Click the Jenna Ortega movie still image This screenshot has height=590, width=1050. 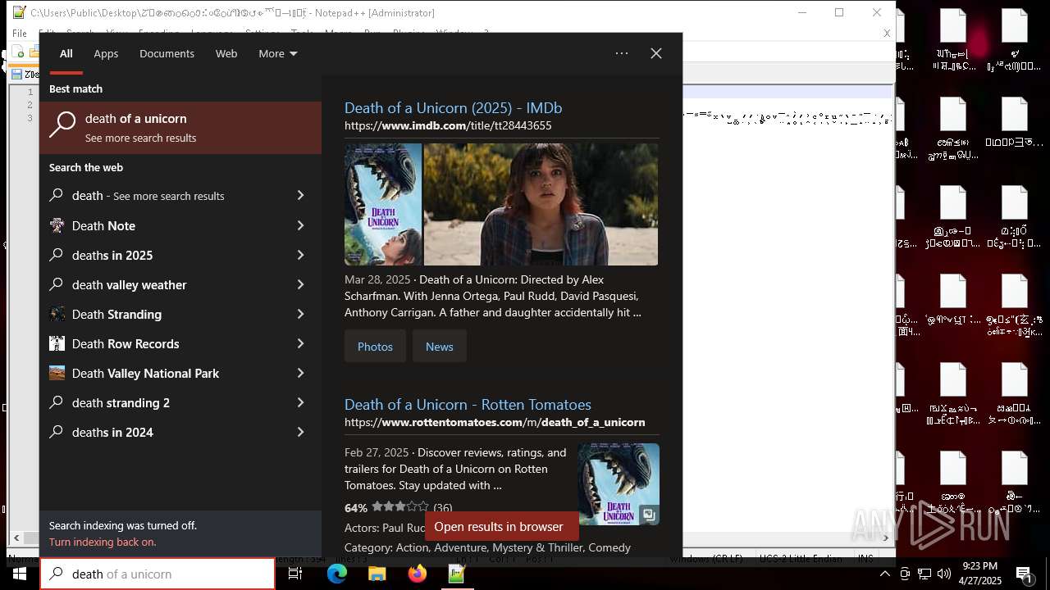[541, 205]
